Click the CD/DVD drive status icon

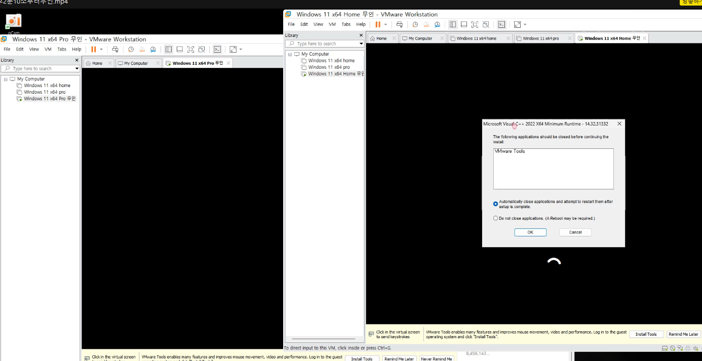point(673,348)
